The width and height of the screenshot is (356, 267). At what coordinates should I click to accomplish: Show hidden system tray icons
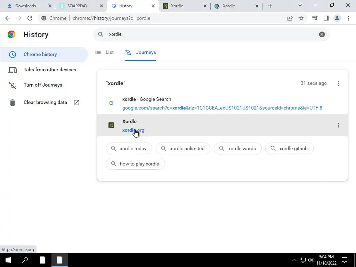[294, 260]
